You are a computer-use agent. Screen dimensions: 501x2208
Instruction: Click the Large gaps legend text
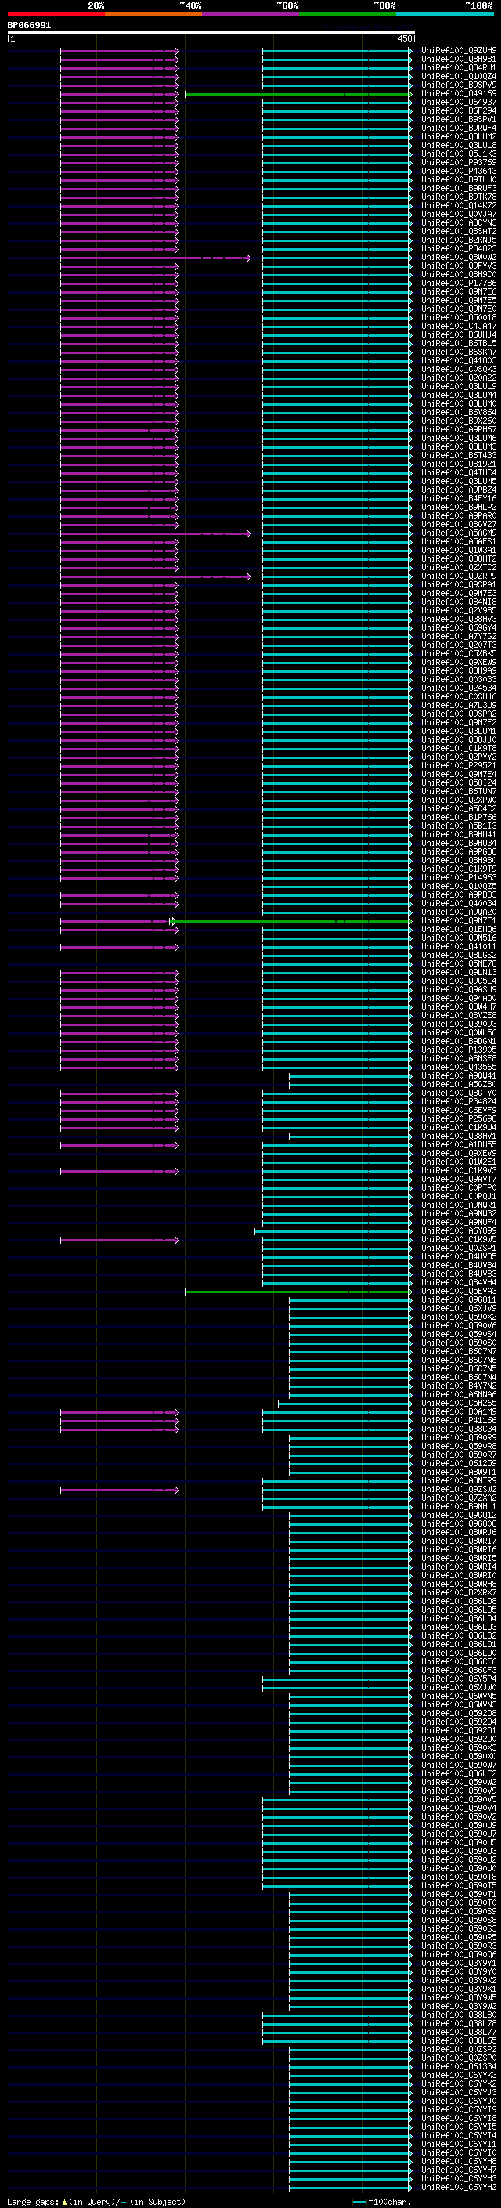pyautogui.click(x=96, y=2202)
